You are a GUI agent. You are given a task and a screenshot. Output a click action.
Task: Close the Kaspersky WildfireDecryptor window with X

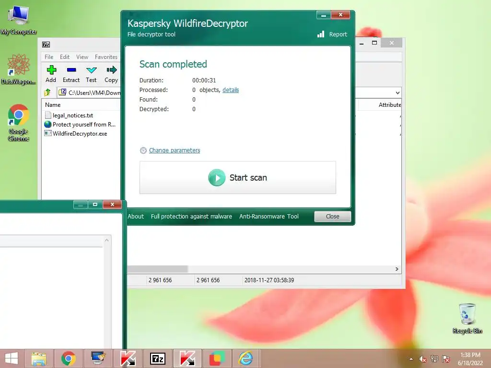(341, 15)
